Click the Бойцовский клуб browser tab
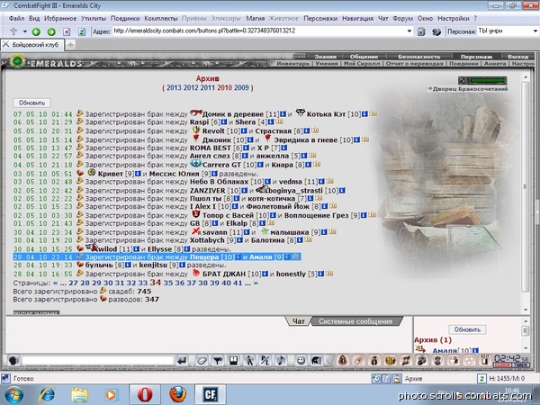 point(32,45)
